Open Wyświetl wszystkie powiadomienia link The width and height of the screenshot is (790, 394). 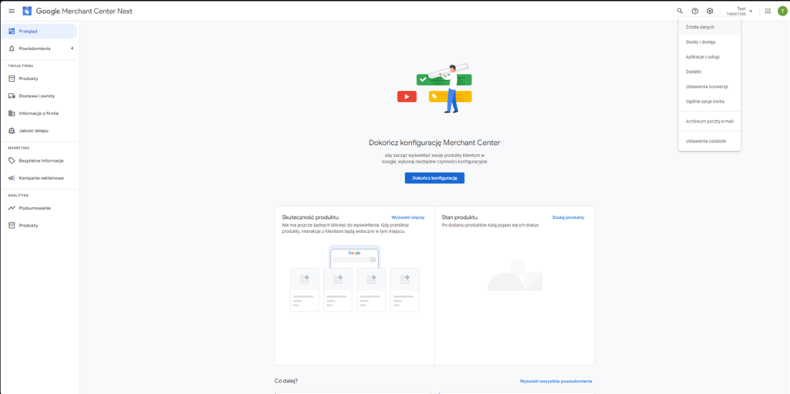[x=555, y=382]
